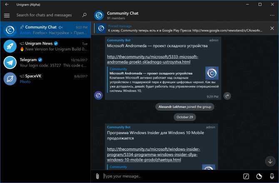The image size is (279, 183).
Task: Click the paperclip attach icon
Action: (97, 176)
